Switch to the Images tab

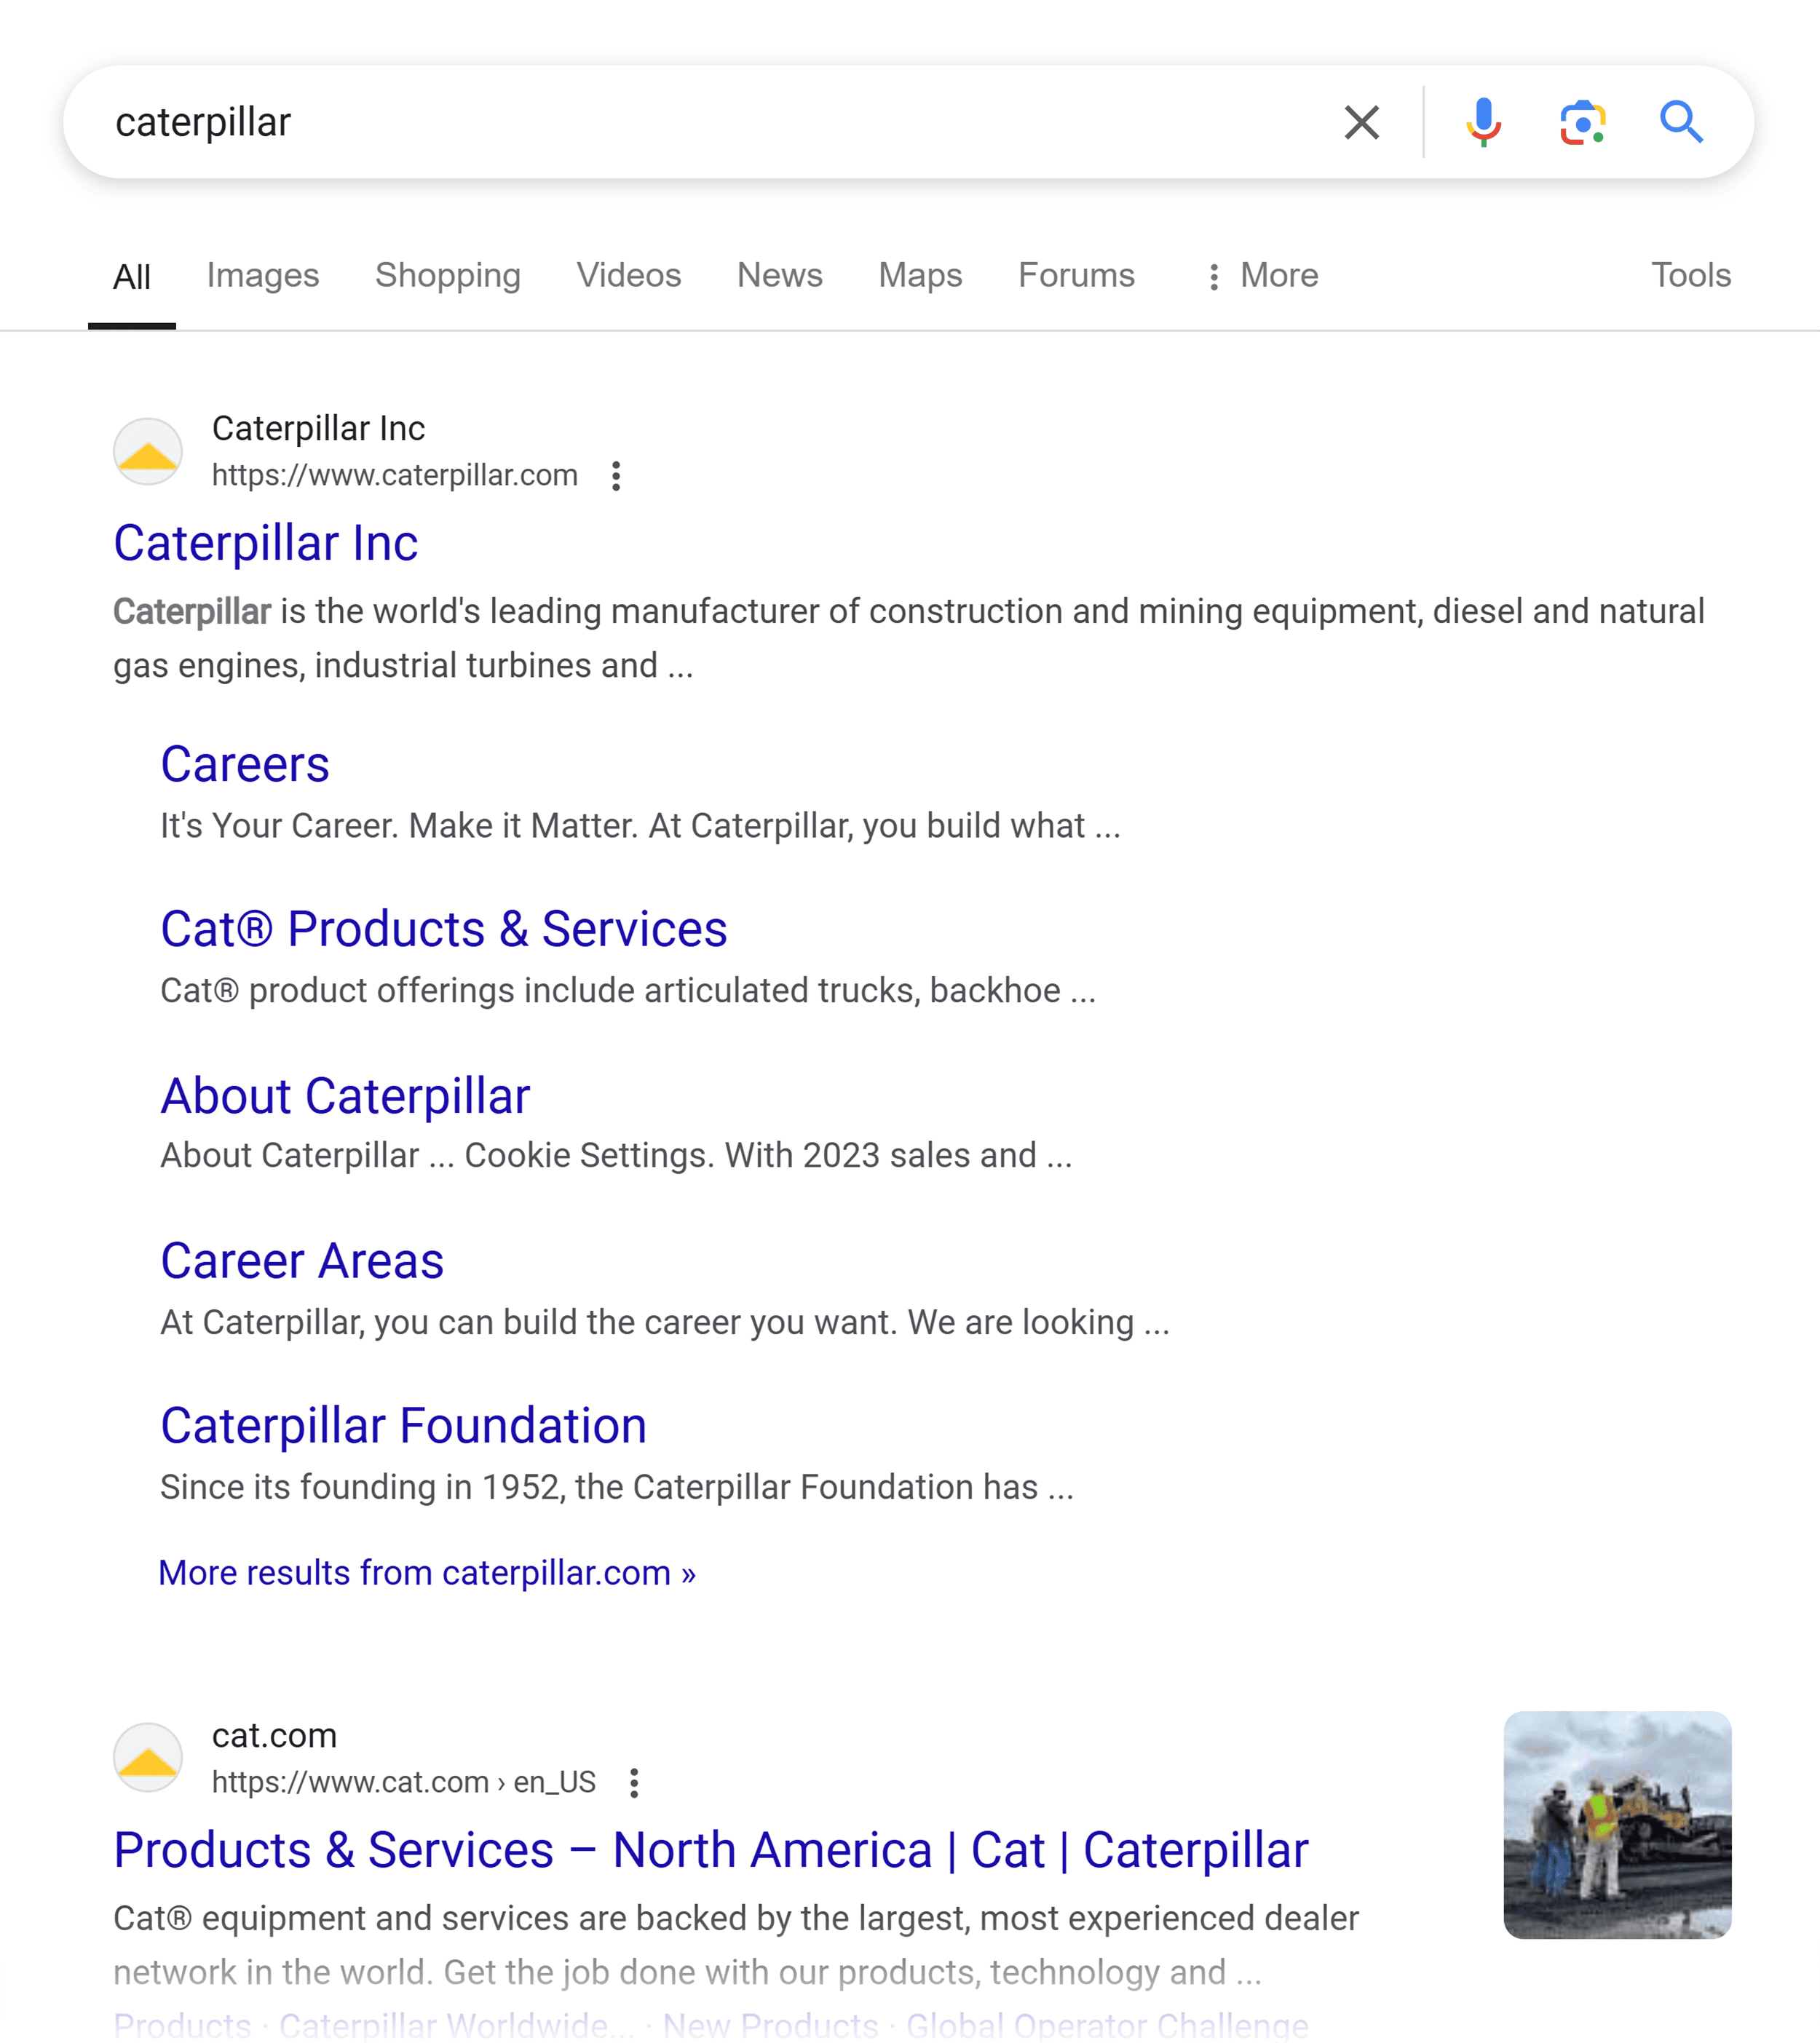click(x=263, y=275)
